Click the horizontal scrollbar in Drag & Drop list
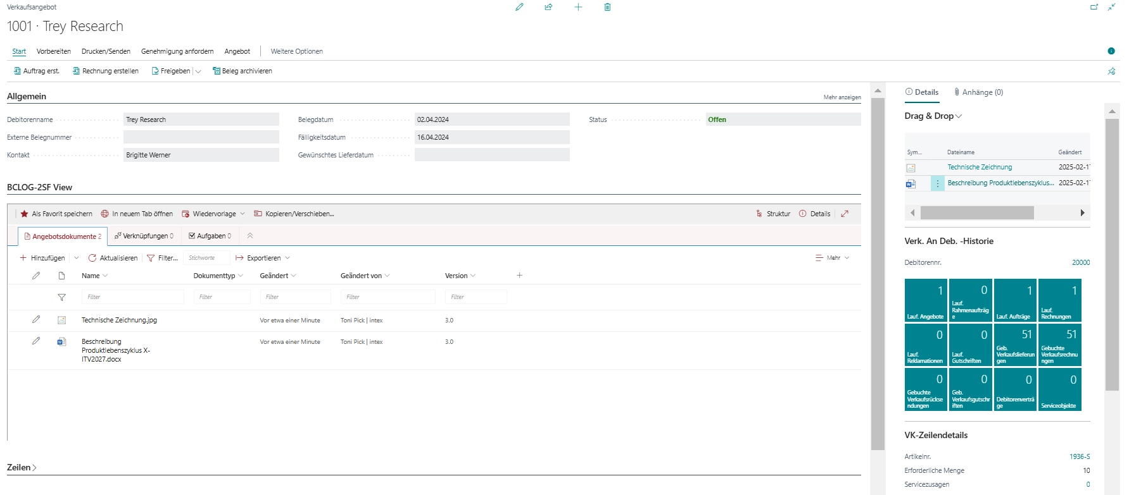This screenshot has height=495, width=1129. click(x=976, y=213)
